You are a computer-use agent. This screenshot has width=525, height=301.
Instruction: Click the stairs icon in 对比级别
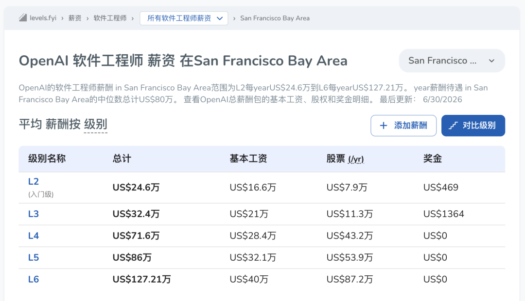453,126
